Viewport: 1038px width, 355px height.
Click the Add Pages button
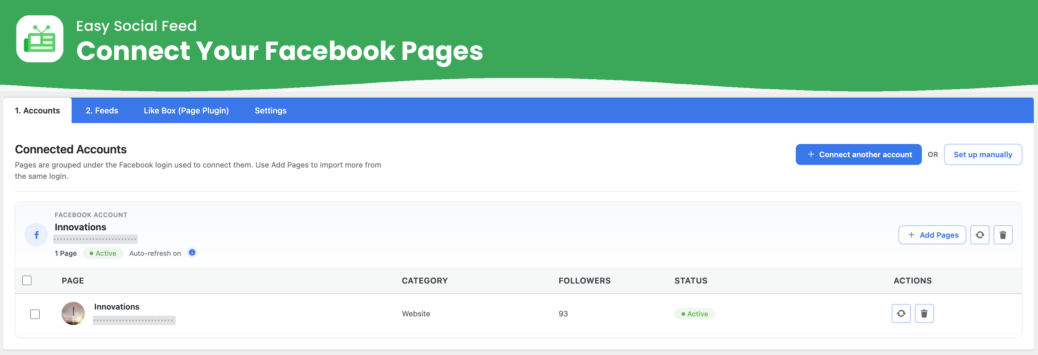(x=932, y=235)
